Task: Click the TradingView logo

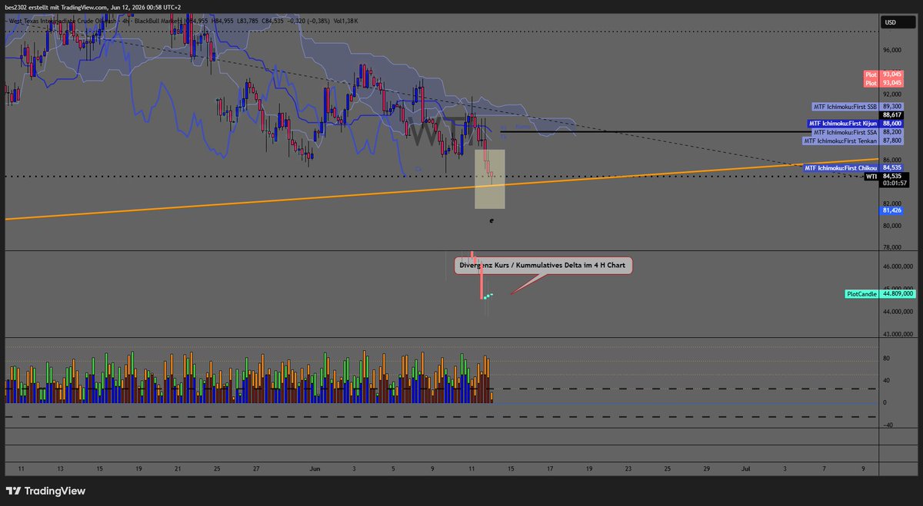Action: pos(46,491)
